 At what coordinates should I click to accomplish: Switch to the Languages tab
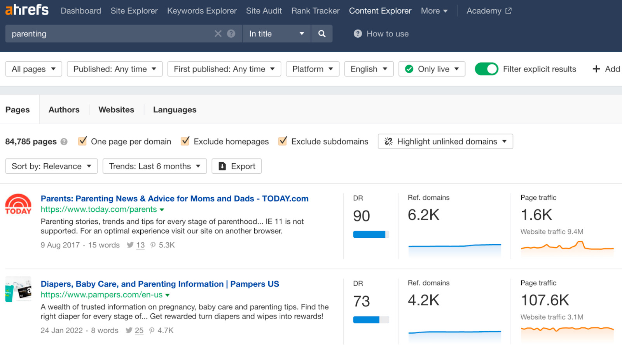pos(175,110)
